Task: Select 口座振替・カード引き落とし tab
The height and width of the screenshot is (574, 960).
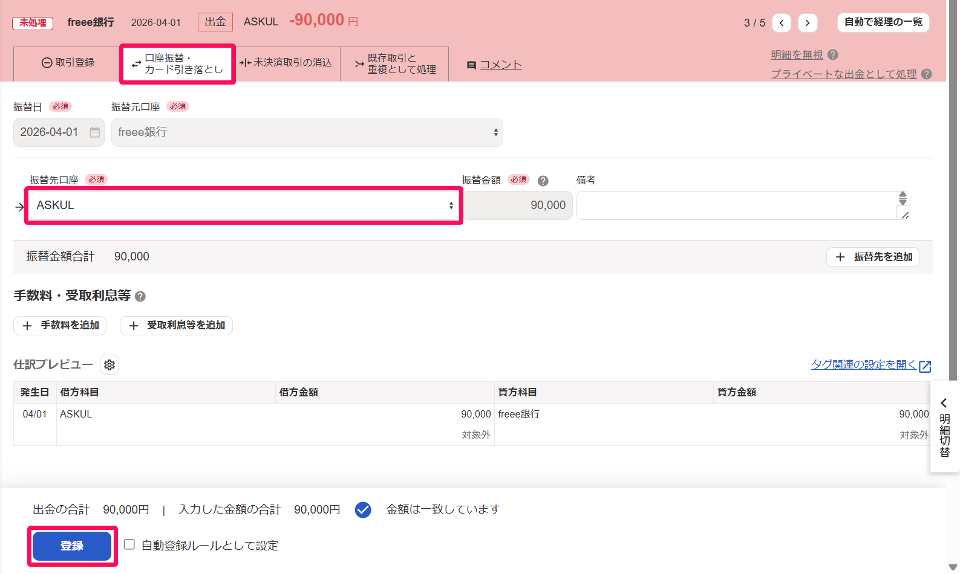Action: tap(178, 63)
